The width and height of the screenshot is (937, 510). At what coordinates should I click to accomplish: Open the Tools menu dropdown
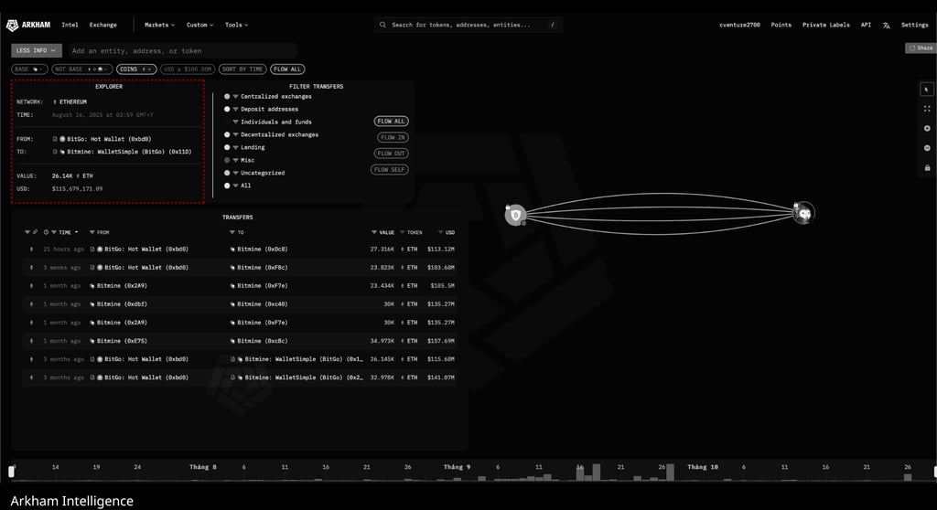pos(236,25)
